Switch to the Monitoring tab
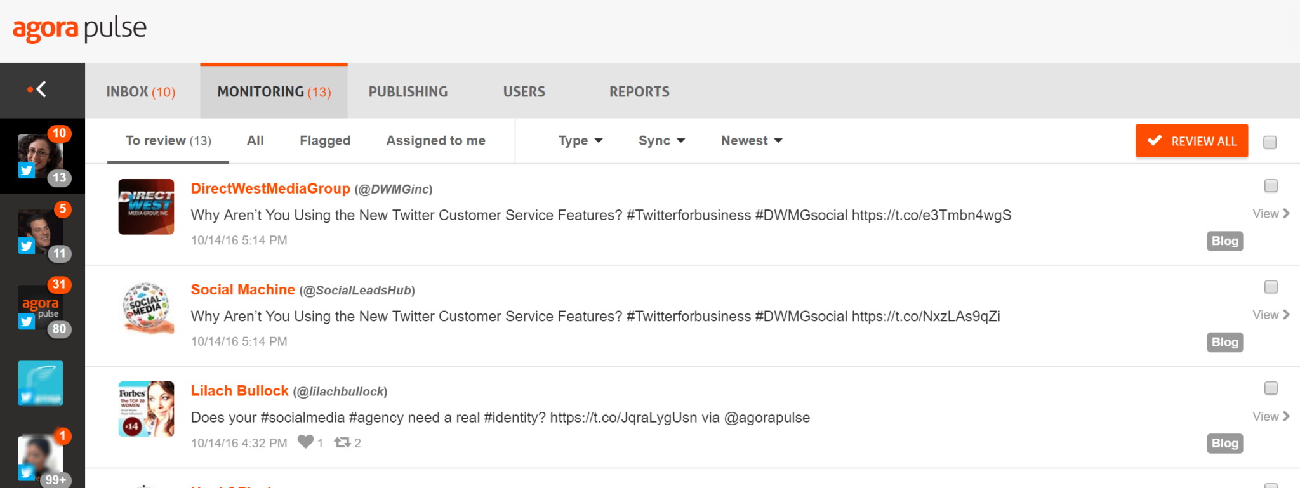 [274, 91]
